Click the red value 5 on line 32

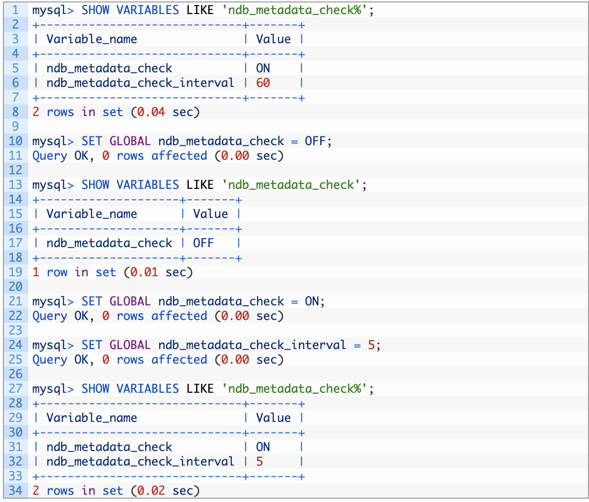(260, 462)
